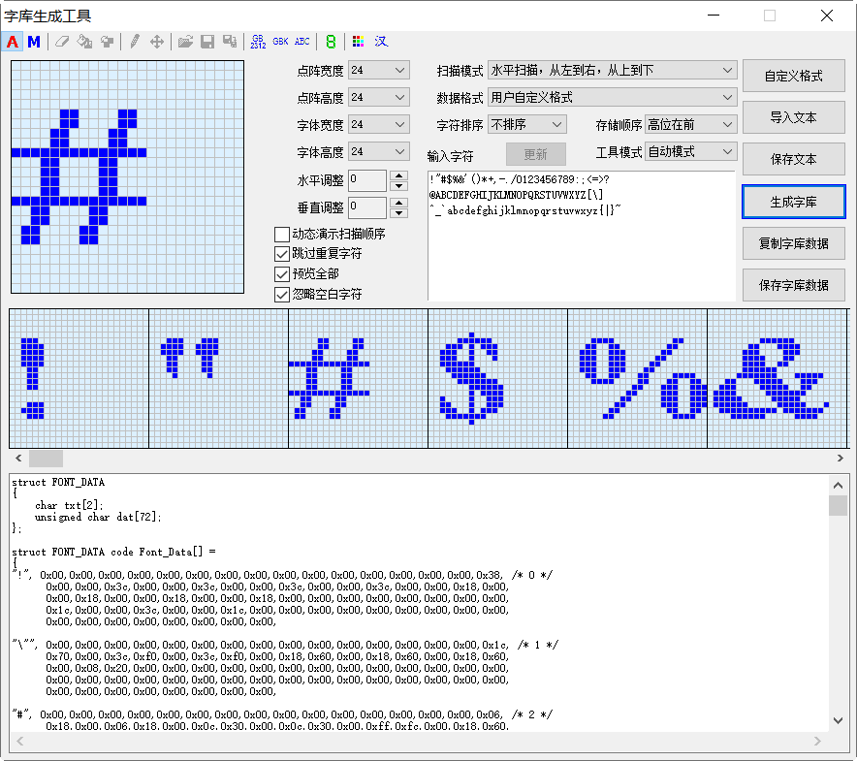
Task: Open file with the folder icon
Action: tap(185, 42)
